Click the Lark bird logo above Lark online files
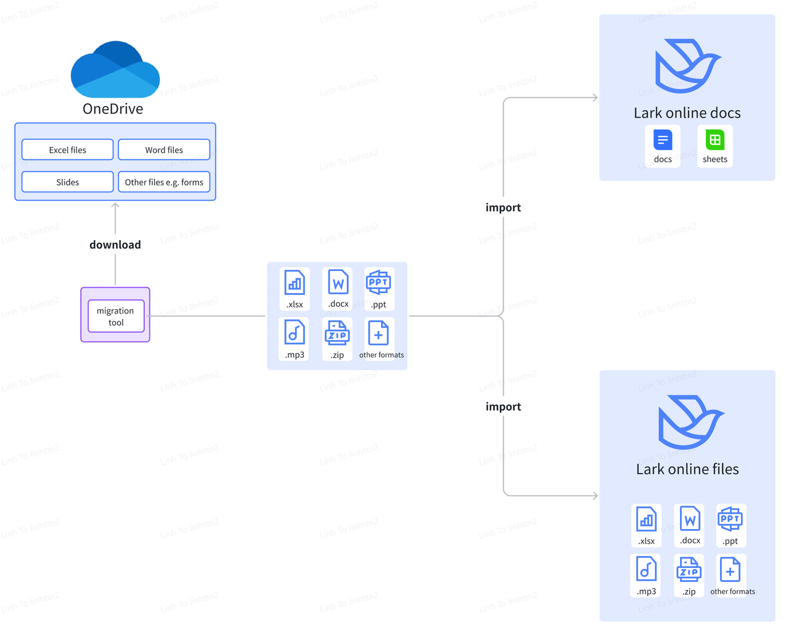This screenshot has width=789, height=635. pos(690,422)
